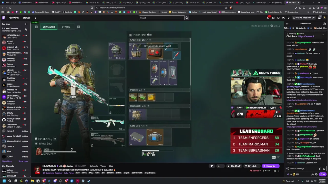Open the Get Bits diamond icon
The width and height of the screenshot is (328, 184).
[289, 18]
